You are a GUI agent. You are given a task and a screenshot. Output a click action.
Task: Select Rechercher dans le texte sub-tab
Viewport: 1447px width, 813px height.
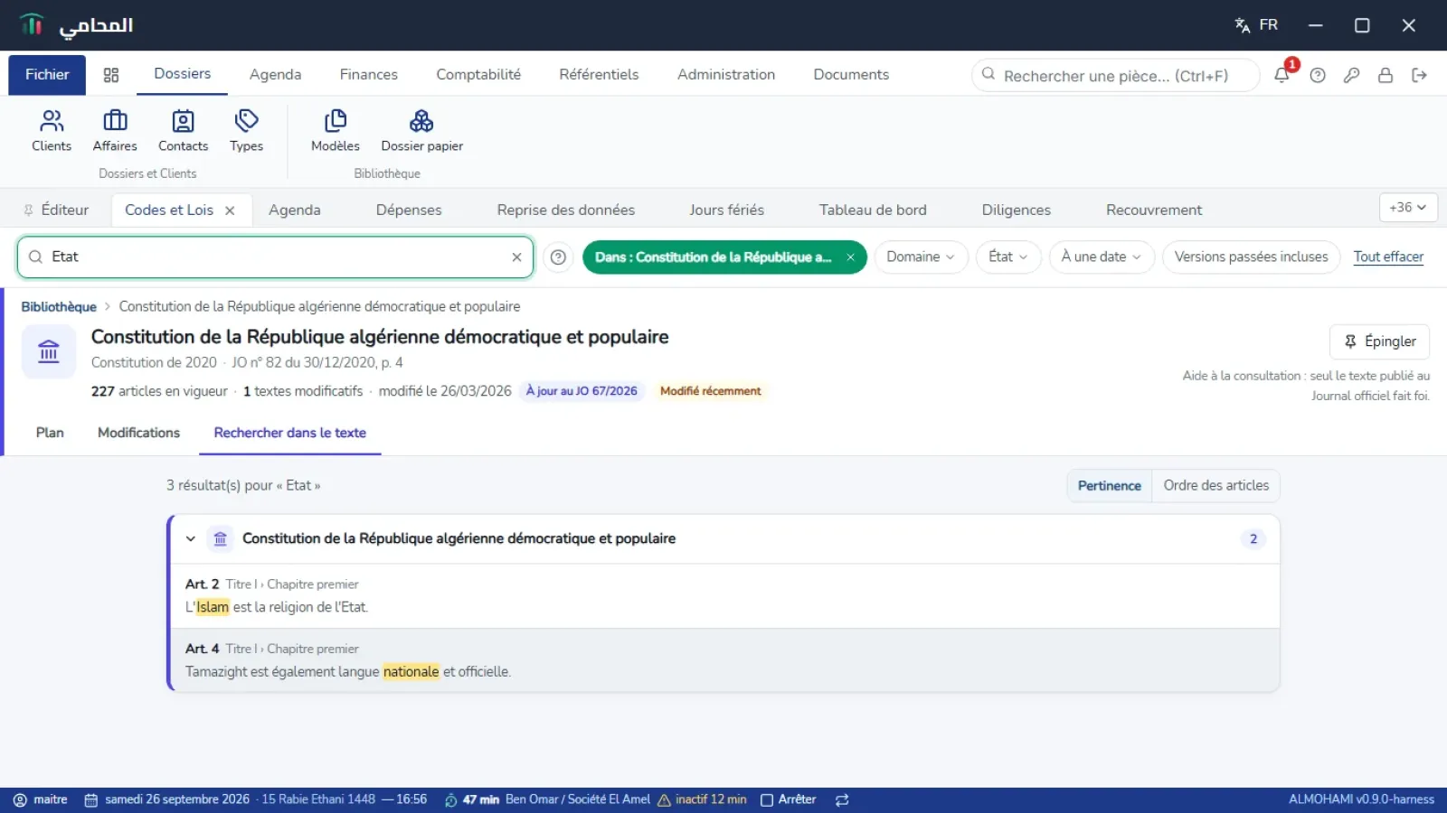289,434
